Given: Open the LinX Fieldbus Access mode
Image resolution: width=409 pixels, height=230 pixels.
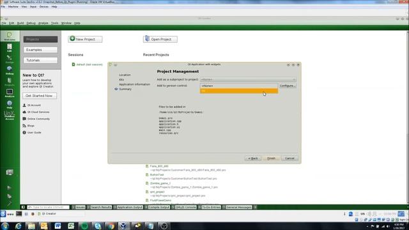Looking at the screenshot, I should coord(10,115).
